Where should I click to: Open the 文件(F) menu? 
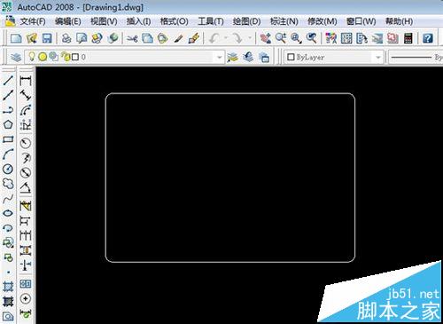tap(33, 21)
